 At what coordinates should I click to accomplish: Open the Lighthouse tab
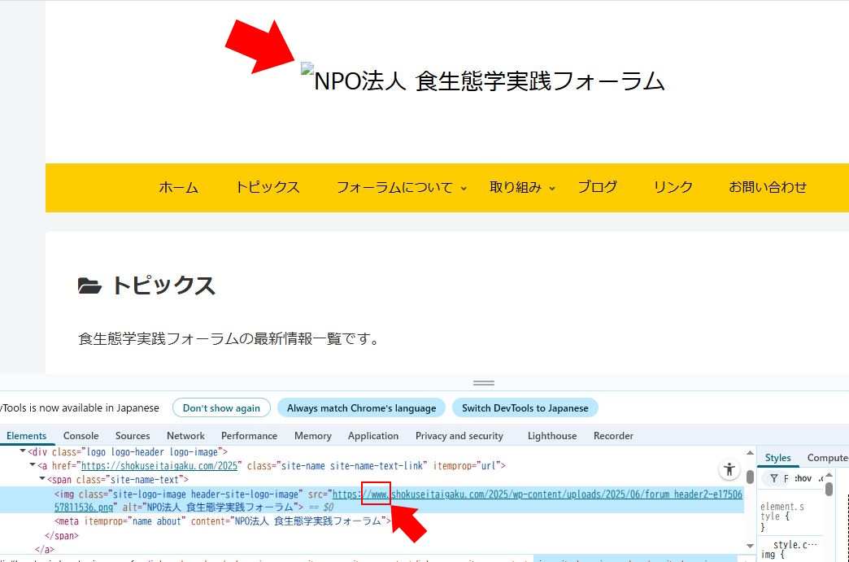click(551, 436)
